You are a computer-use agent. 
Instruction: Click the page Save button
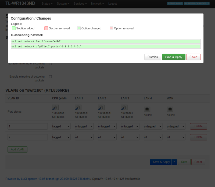[x=184, y=162]
